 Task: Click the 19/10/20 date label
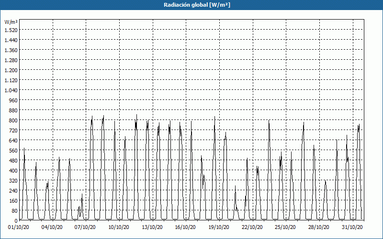pos(219,228)
